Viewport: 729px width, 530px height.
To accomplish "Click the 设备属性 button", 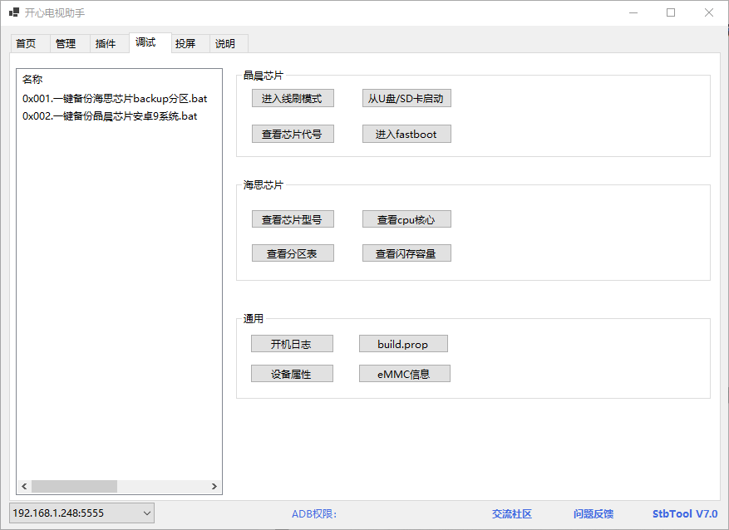I will point(292,374).
